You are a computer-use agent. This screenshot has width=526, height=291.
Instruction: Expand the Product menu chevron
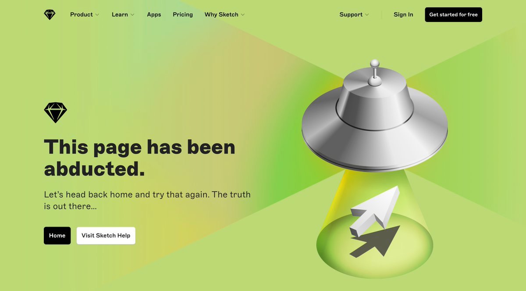pos(97,14)
